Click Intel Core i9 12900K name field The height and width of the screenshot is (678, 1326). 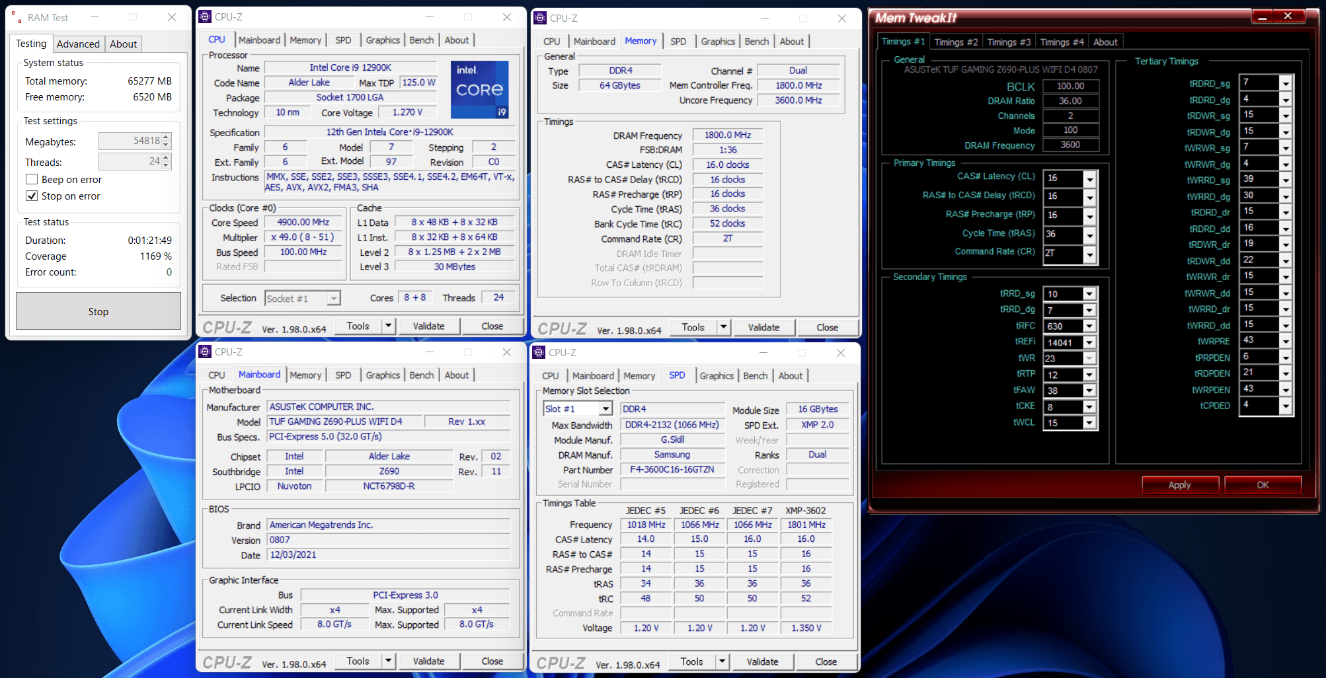[x=350, y=67]
